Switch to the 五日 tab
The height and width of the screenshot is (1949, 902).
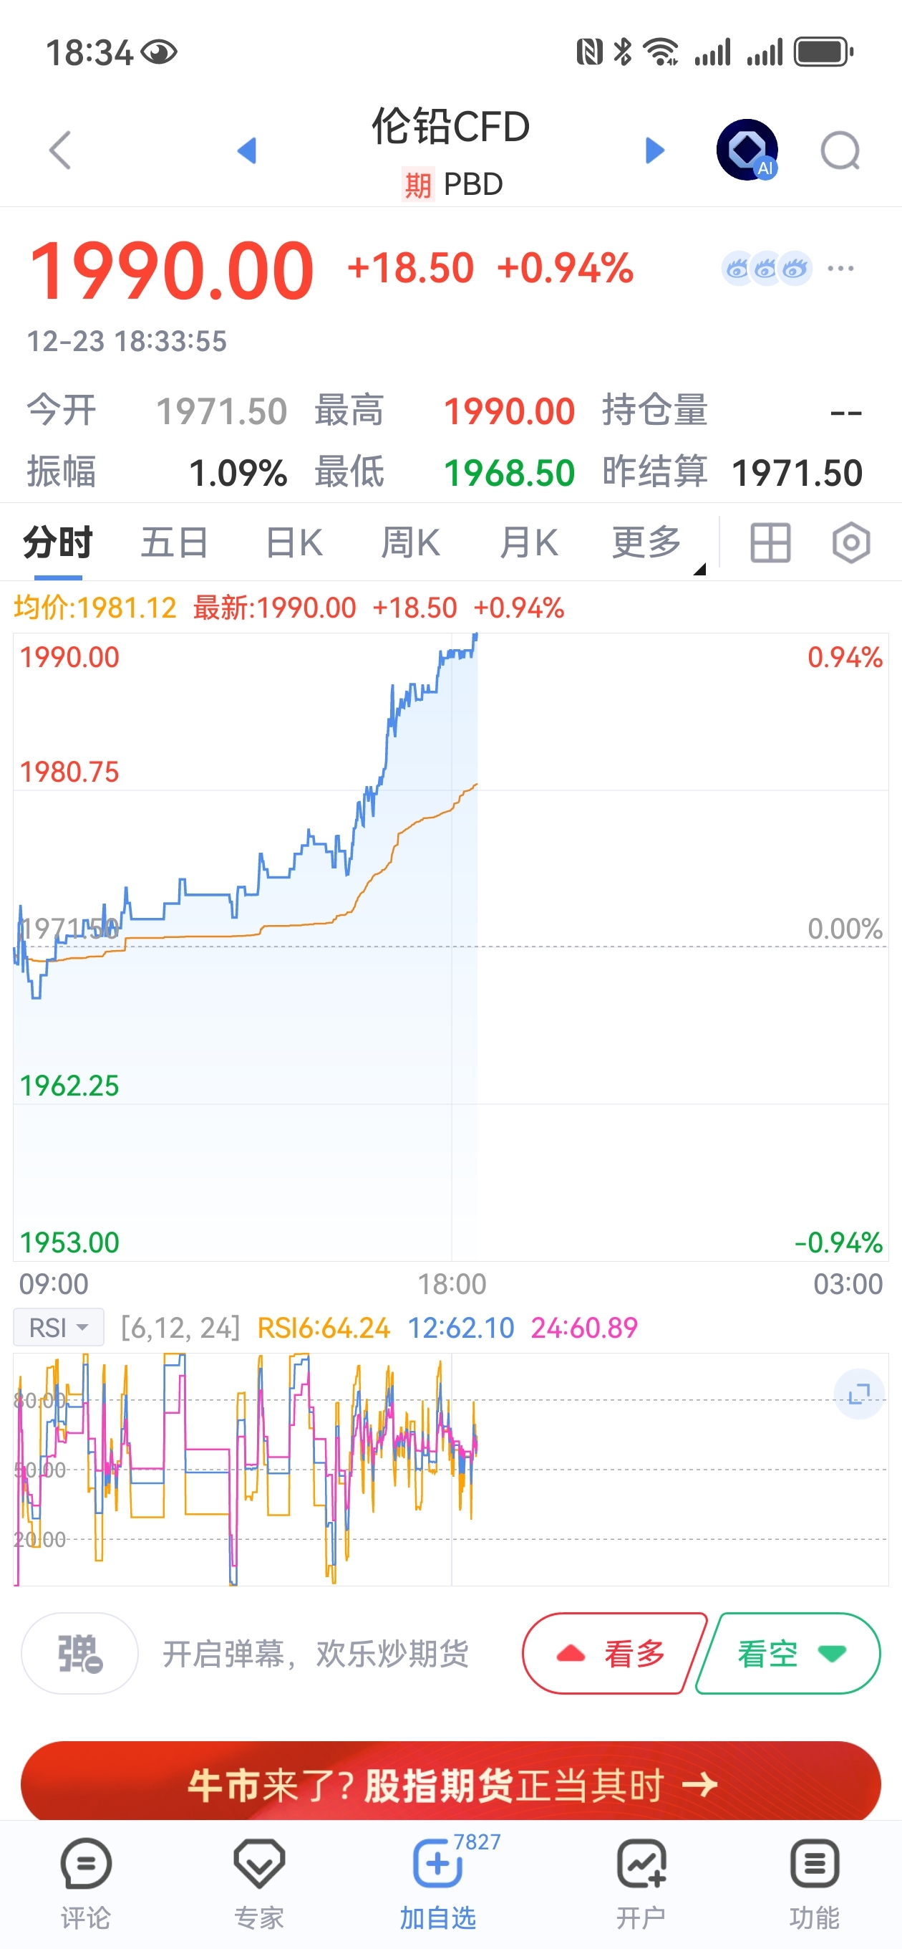(175, 542)
